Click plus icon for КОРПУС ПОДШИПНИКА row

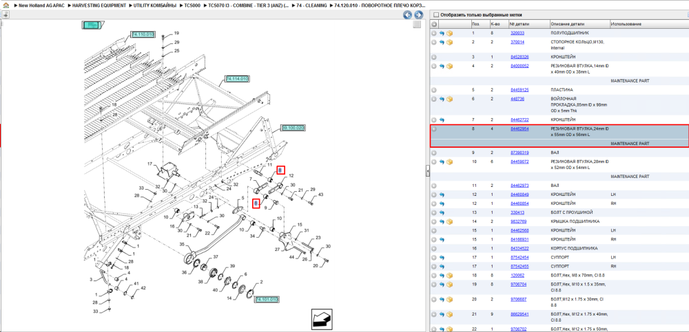pos(433,249)
